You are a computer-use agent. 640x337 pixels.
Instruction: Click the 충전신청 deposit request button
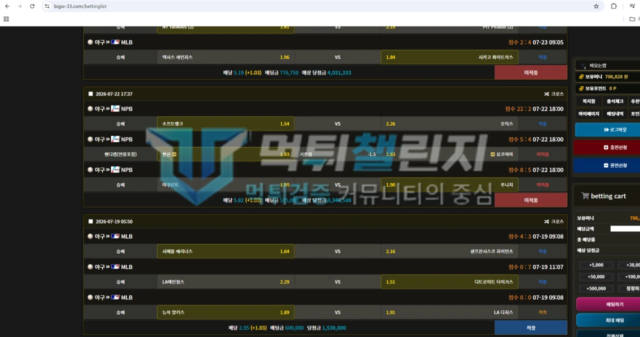point(607,147)
